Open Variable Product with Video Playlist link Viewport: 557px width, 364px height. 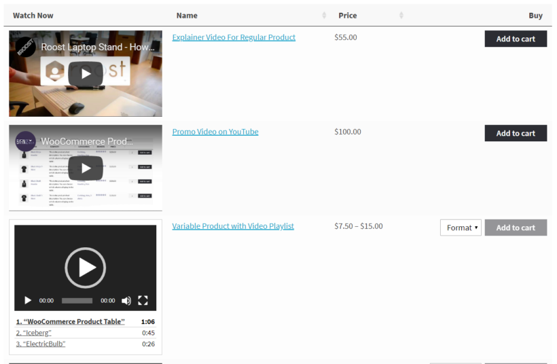tap(233, 226)
